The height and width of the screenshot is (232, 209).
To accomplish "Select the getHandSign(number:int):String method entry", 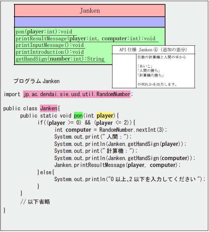I will pyautogui.click(x=60, y=59).
